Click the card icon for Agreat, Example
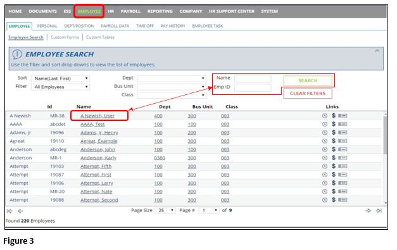This screenshot has height=250, width=397. [343, 141]
